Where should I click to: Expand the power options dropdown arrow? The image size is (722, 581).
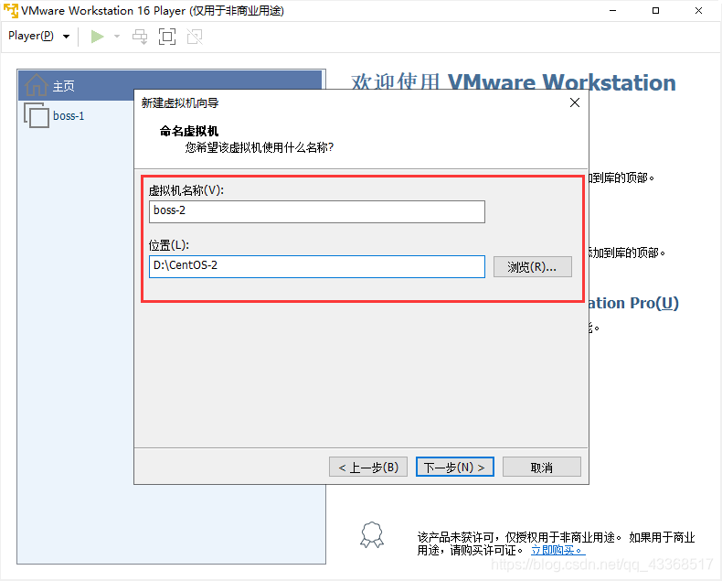117,37
